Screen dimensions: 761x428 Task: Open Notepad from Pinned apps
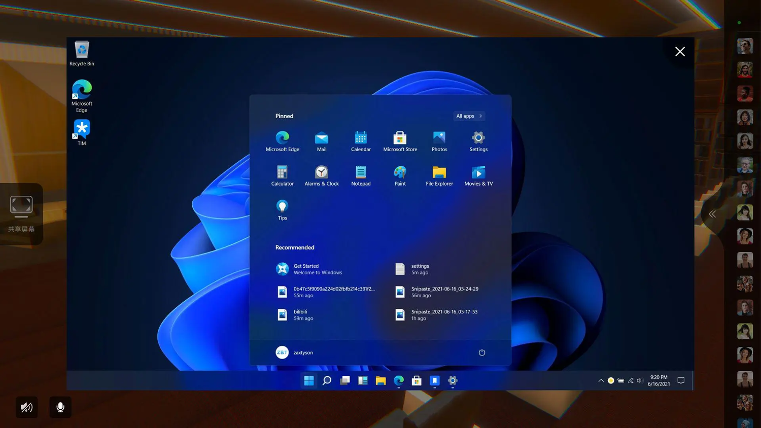[361, 175]
